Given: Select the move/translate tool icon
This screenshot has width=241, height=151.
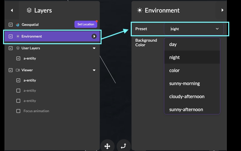Looking at the screenshot, I should coord(107,146).
